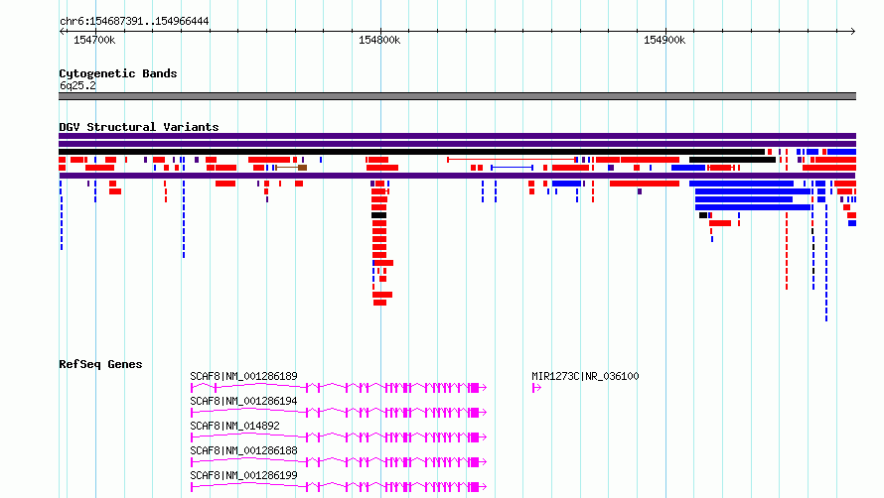Click the Cytogenetic Bands track title

pos(118,73)
